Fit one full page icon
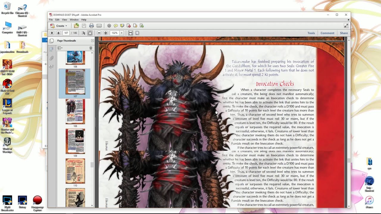 click(137, 33)
